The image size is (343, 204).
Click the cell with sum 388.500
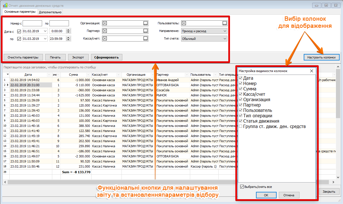coord(76,126)
